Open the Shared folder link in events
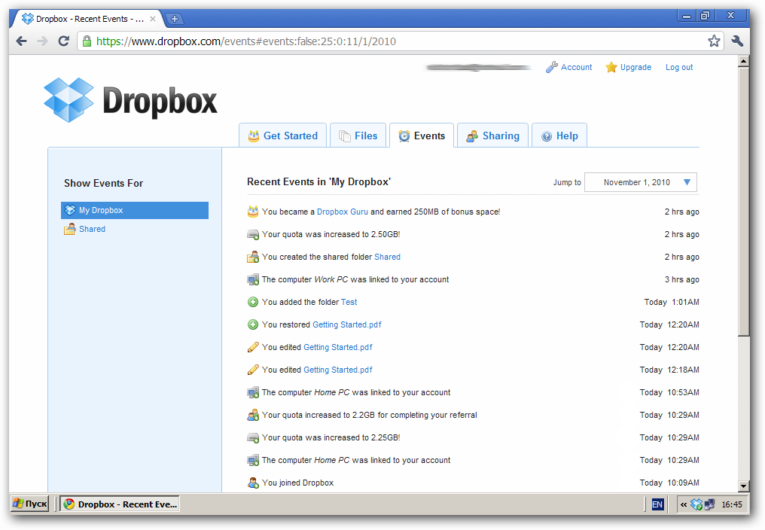 point(387,257)
